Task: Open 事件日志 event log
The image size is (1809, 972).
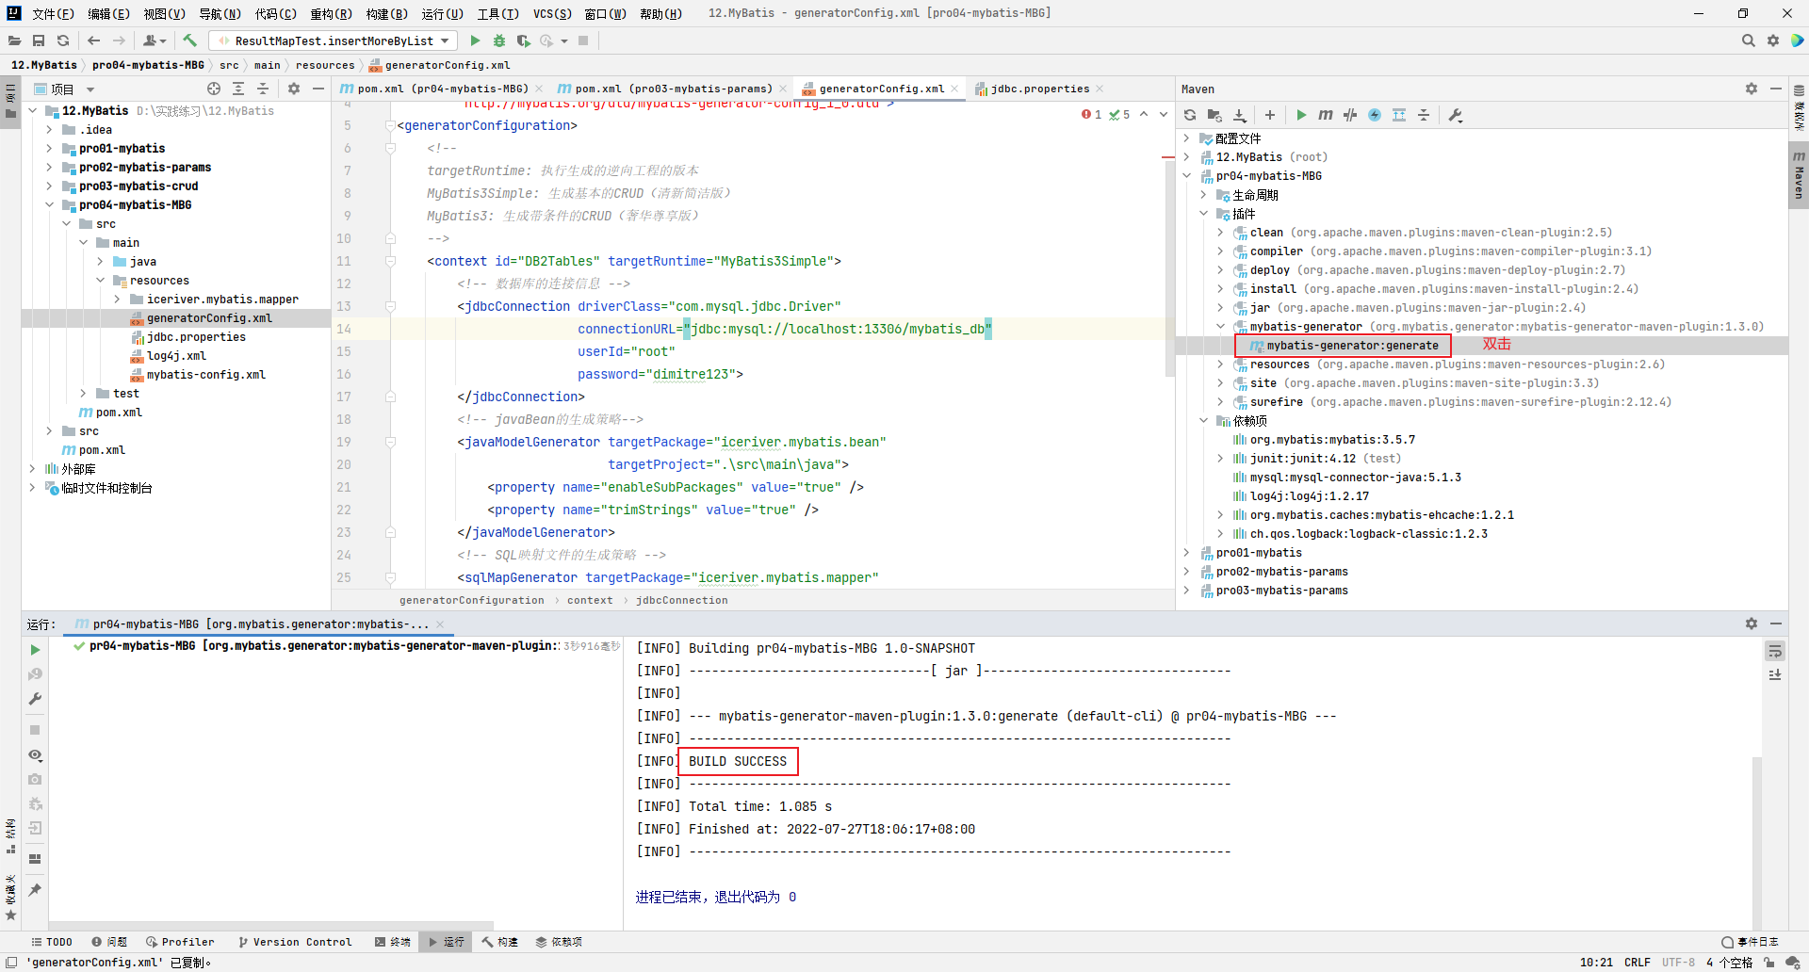Action: [1750, 942]
